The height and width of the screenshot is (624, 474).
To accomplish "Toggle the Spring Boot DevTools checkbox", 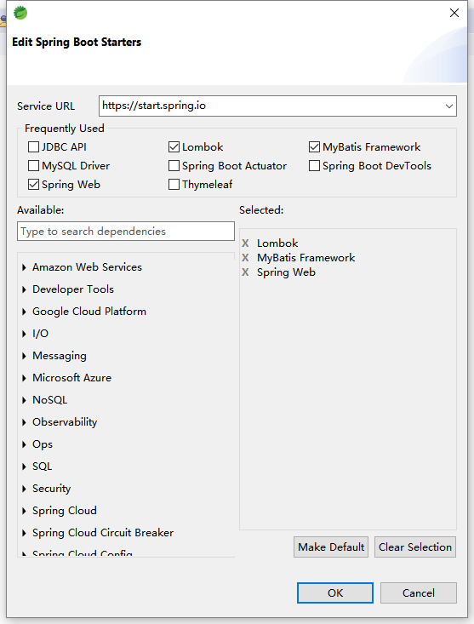I will [x=314, y=165].
